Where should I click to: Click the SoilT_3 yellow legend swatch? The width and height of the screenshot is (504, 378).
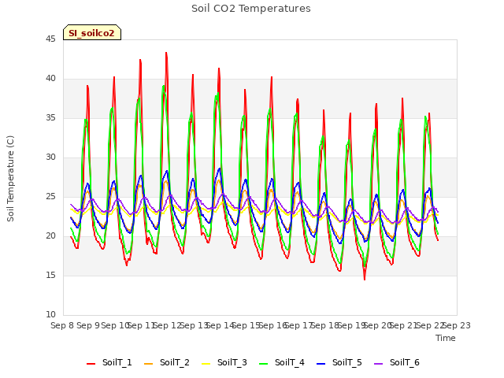pos(206,364)
